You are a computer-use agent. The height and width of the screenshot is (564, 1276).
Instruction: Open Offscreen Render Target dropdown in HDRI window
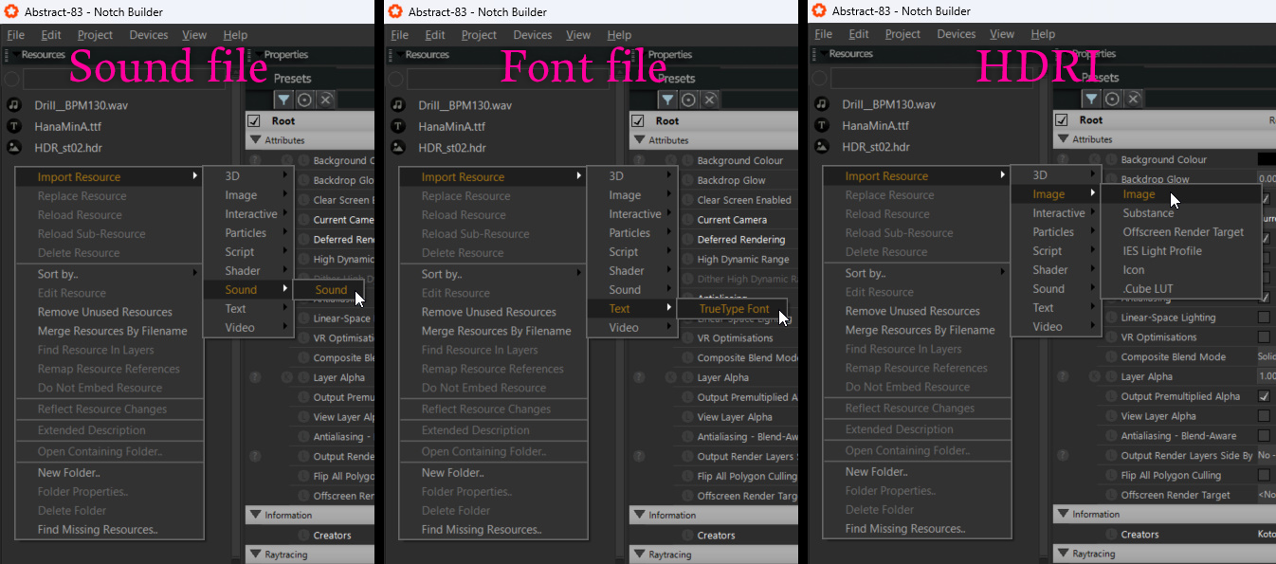click(x=1266, y=495)
